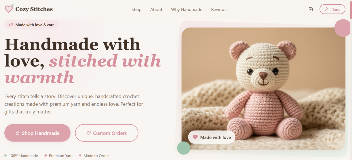Click the green circle below the bear image
Image resolution: width=352 pixels, height=160 pixels.
pyautogui.click(x=184, y=148)
